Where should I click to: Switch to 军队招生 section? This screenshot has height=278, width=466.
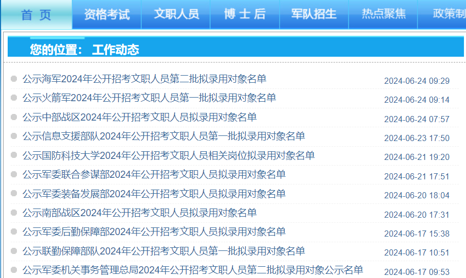(x=314, y=14)
